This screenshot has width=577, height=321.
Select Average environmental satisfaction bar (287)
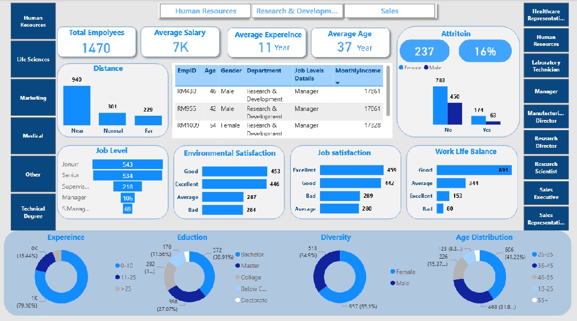click(223, 197)
